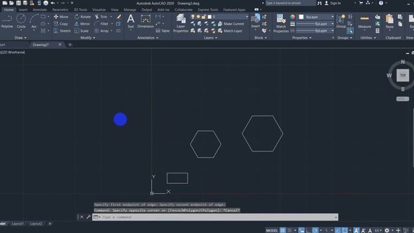The height and width of the screenshot is (233, 414).
Task: Click the keyword search box
Action: click(290, 3)
